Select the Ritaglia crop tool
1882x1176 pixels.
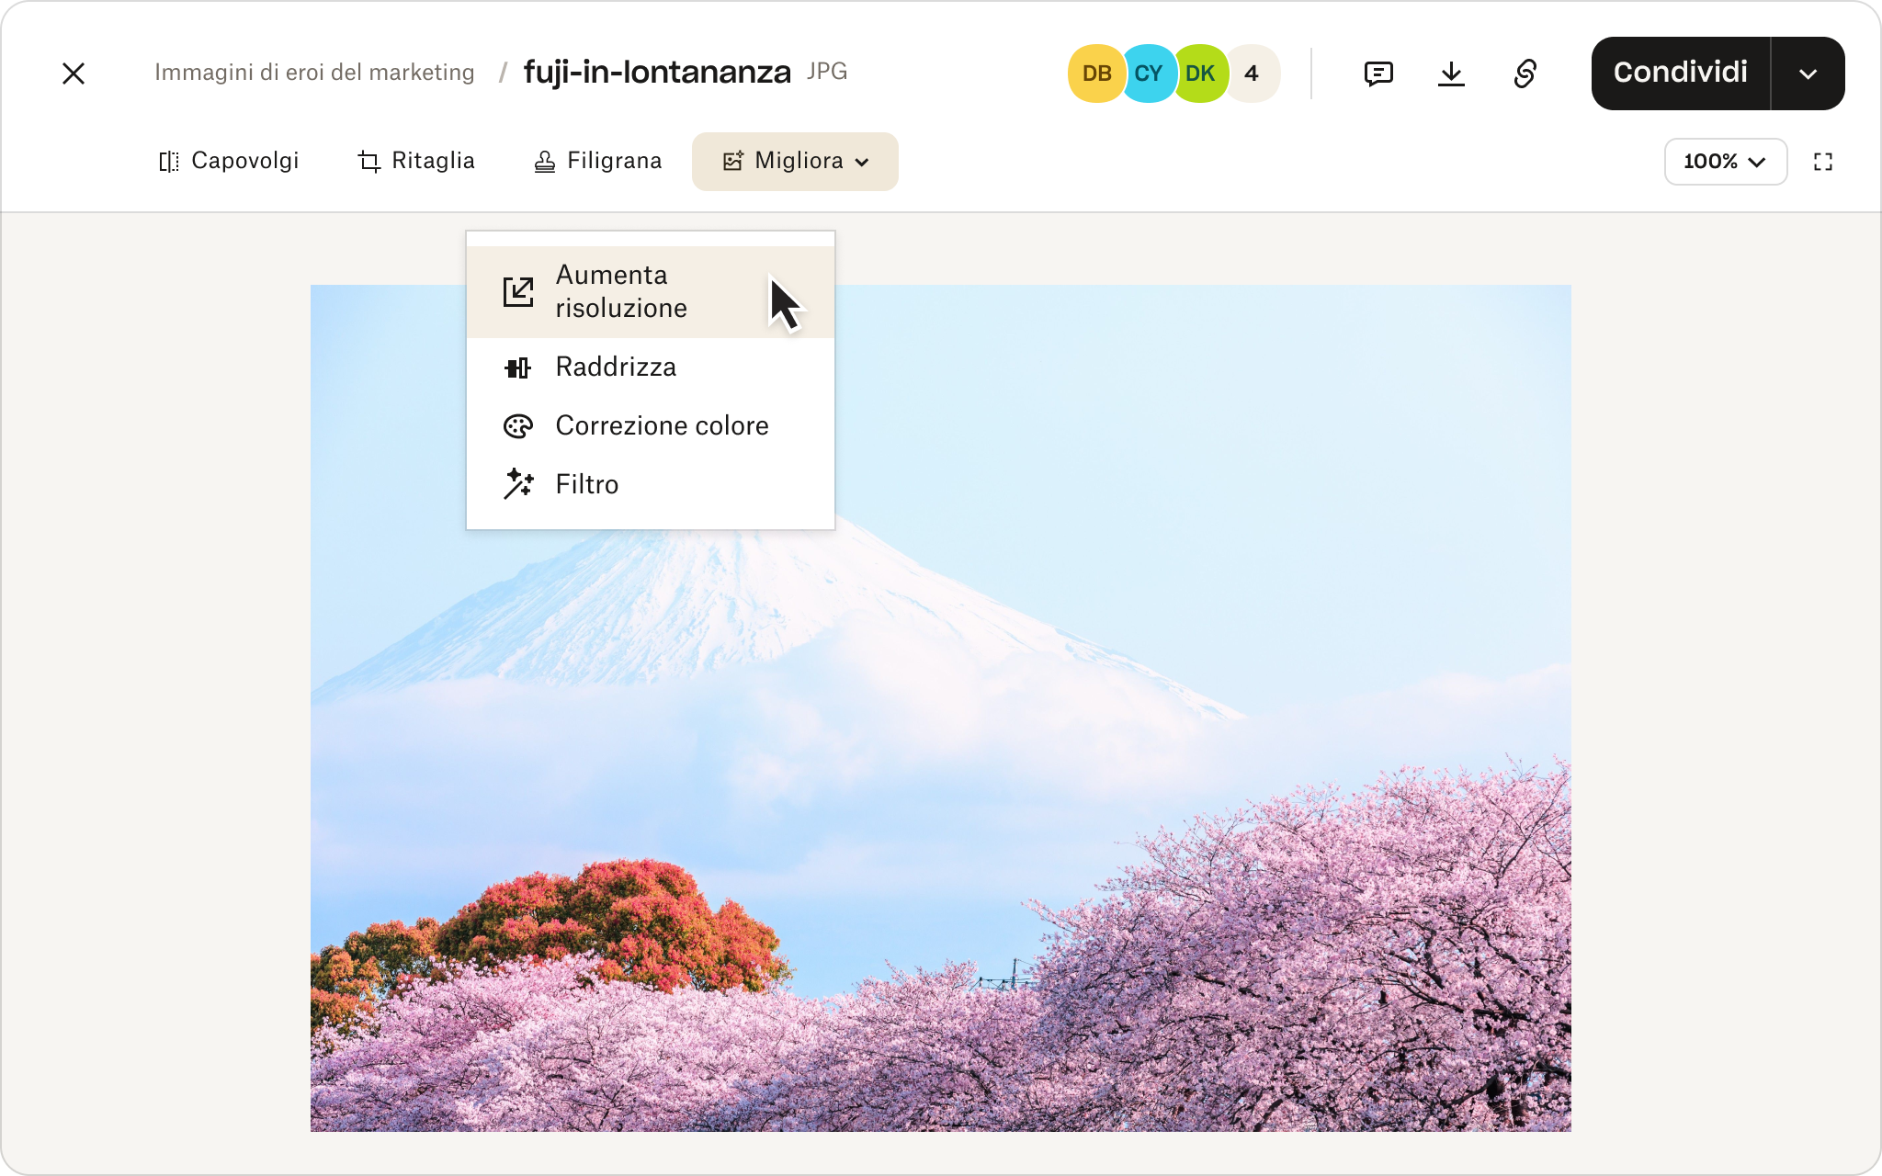pos(416,162)
